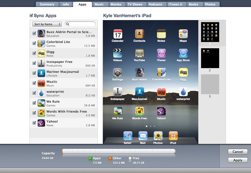
Task: Click the Capacity usage bar
Action: (119, 151)
